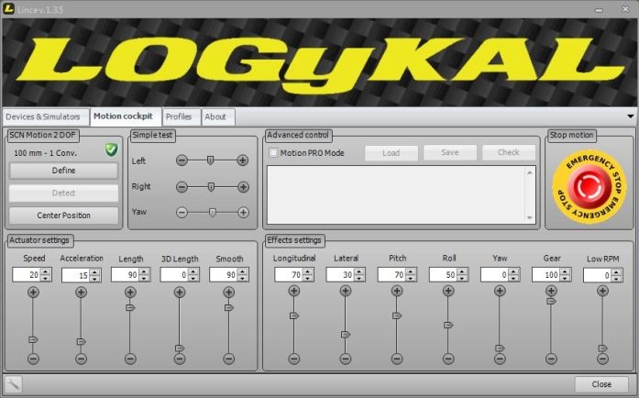The height and width of the screenshot is (398, 639).
Task: Click the Close button at bottom
Action: click(601, 384)
